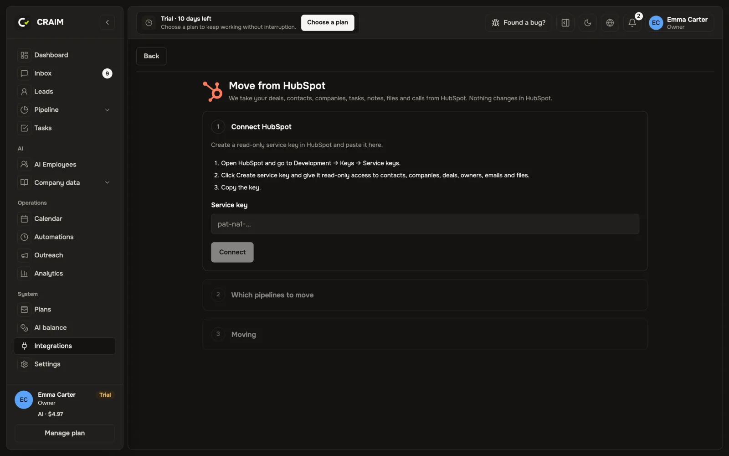The height and width of the screenshot is (456, 729).
Task: Click the Dashboard grid icon
Action: 24,55
